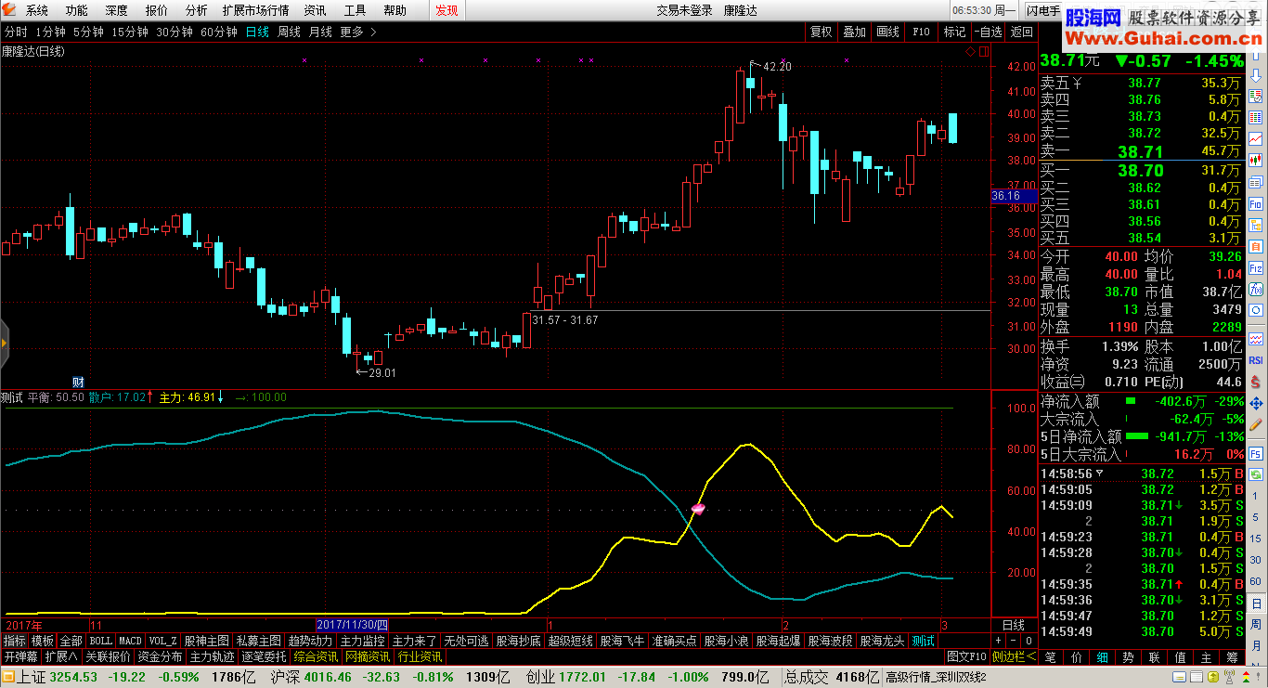Open the 报价 menu

(x=157, y=11)
